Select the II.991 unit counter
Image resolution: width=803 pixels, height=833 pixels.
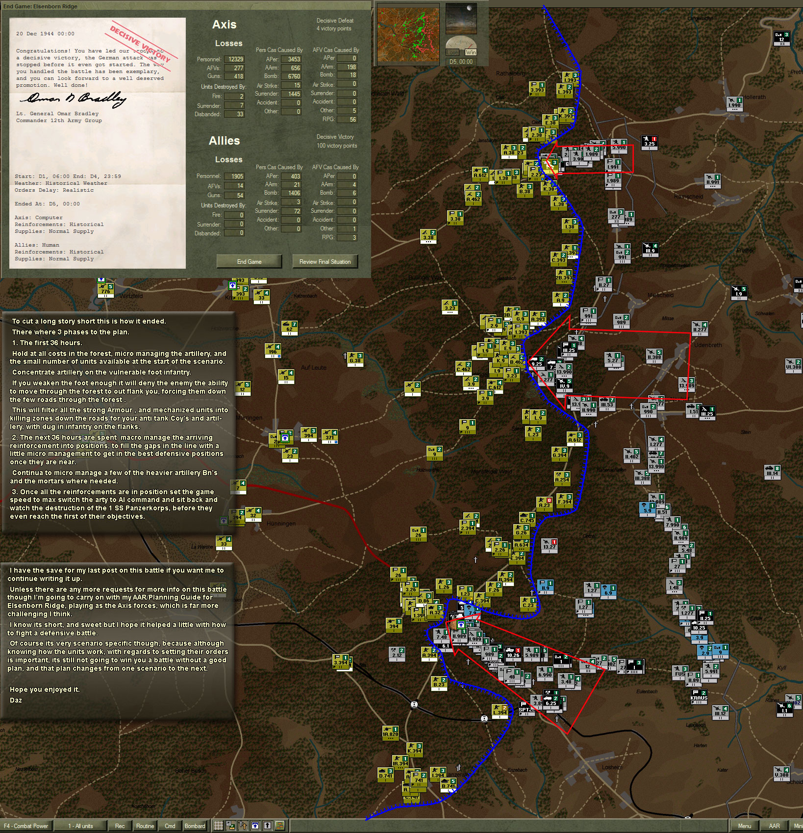712,181
